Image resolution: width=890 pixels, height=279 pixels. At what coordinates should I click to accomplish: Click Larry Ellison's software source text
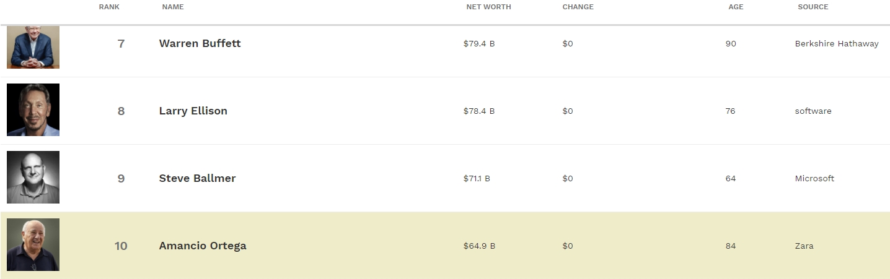click(813, 111)
